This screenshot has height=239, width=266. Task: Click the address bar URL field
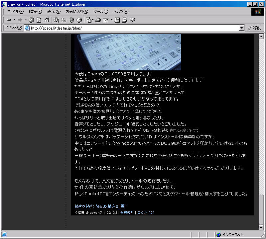(134, 28)
